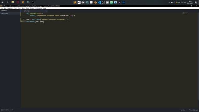Launch Blender from the taskbar
This screenshot has height=112, width=199.
(95, 2)
